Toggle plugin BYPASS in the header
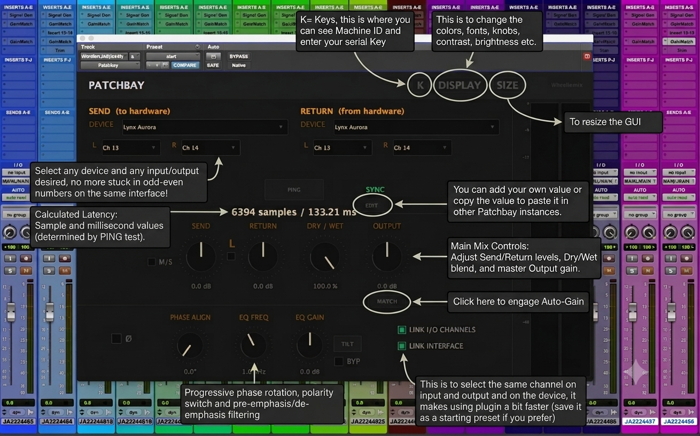Screen dimensions: 700x436 coord(238,57)
